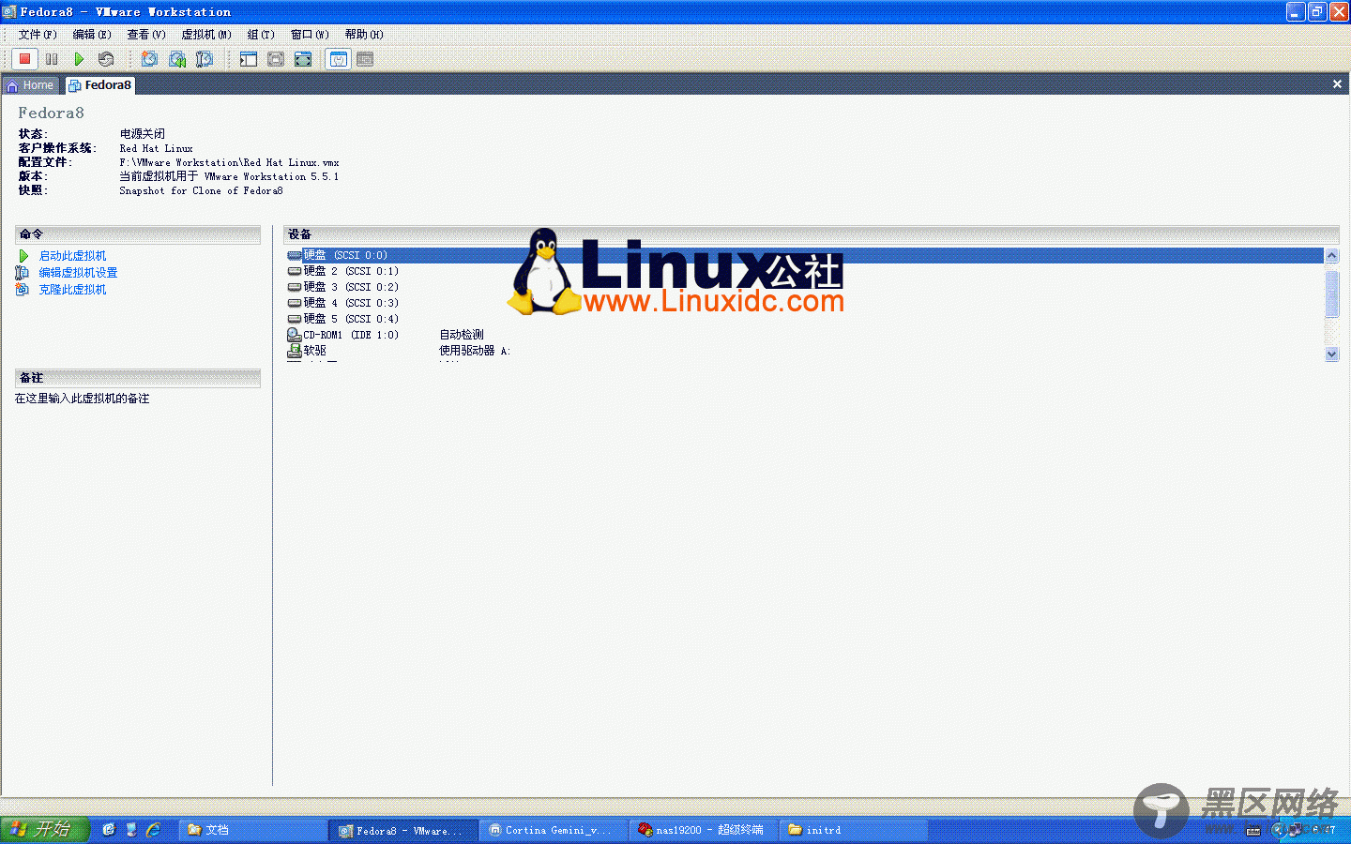This screenshot has width=1351, height=844.
Task: Click the 设备 section header
Action: (812, 234)
